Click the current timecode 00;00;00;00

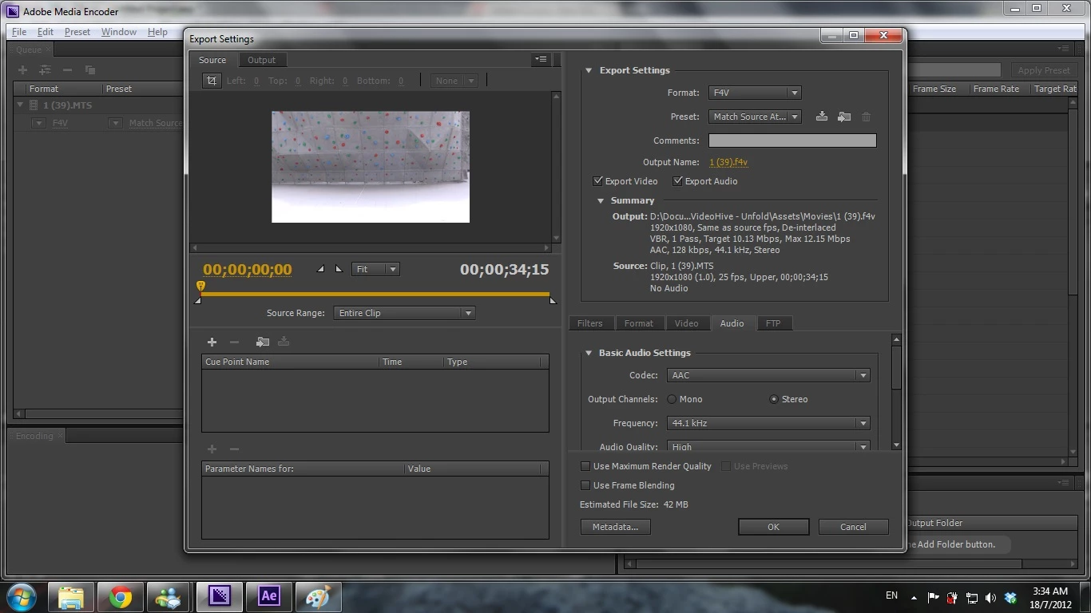pyautogui.click(x=248, y=270)
